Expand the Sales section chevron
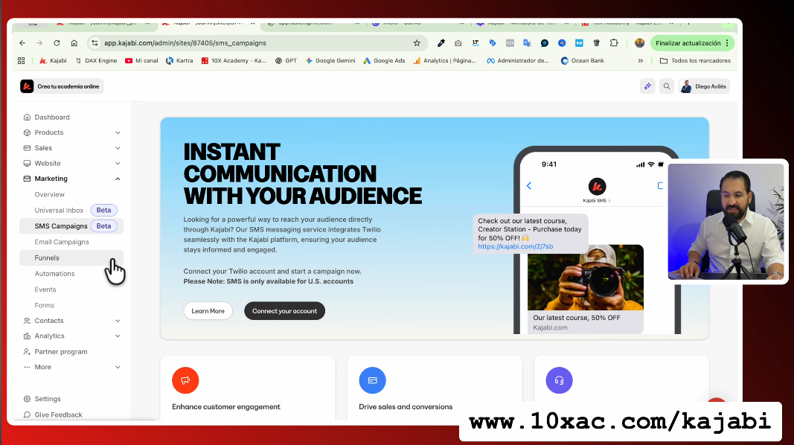794x445 pixels. (x=118, y=148)
